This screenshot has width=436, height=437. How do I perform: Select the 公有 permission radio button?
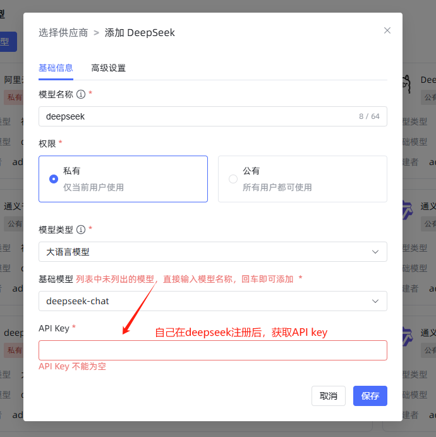pyautogui.click(x=233, y=179)
